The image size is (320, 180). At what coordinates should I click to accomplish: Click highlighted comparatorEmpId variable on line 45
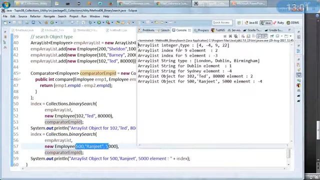pyautogui.click(x=98, y=73)
